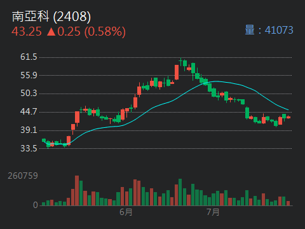The image size is (305, 229).
Task: Click the tallest red volume bar
Action: (x=77, y=191)
